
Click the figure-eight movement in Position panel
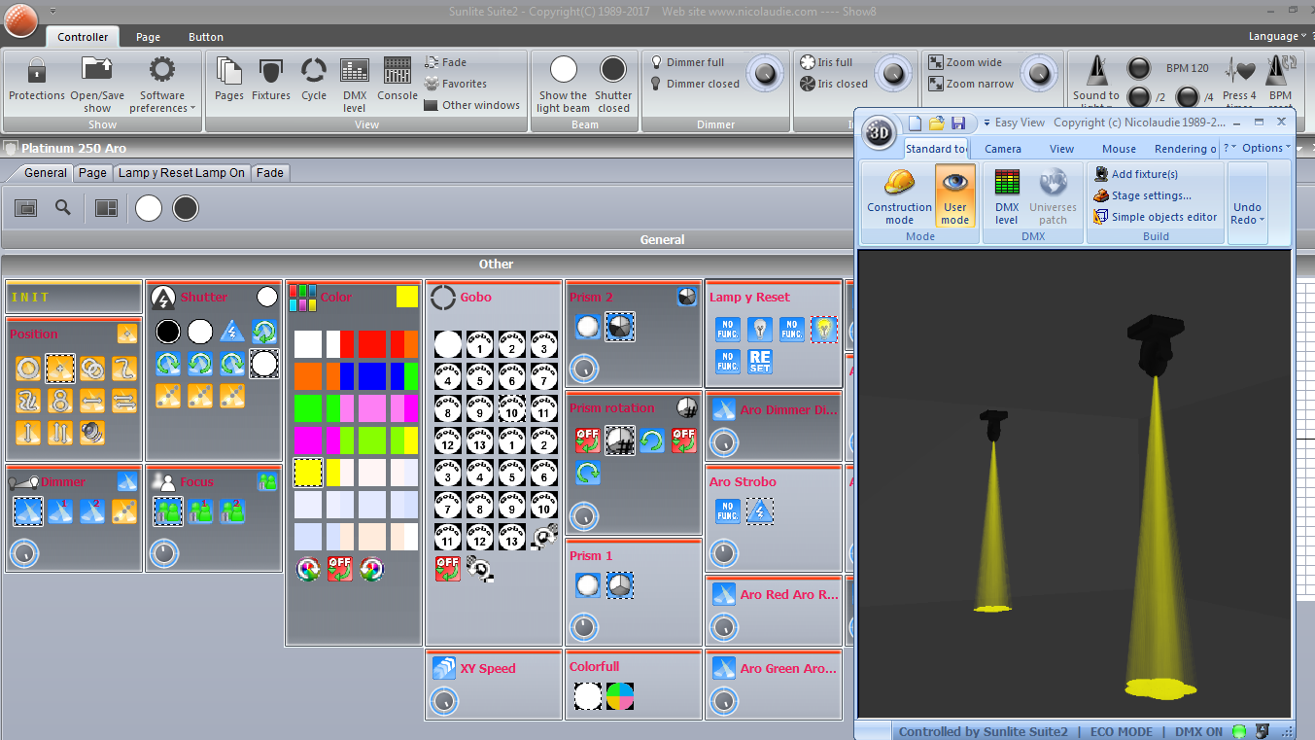[59, 400]
